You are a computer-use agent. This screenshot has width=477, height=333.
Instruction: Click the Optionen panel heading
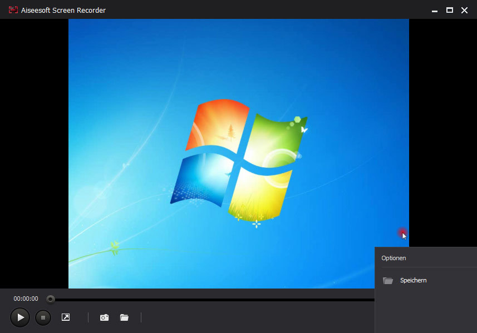(394, 258)
